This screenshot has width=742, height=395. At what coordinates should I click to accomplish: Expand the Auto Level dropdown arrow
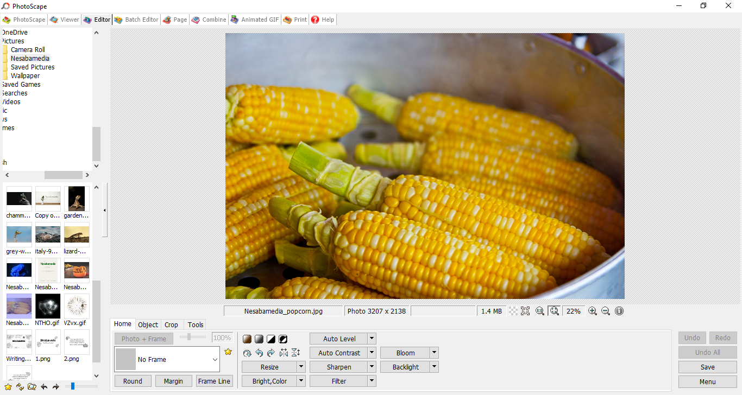pyautogui.click(x=372, y=339)
